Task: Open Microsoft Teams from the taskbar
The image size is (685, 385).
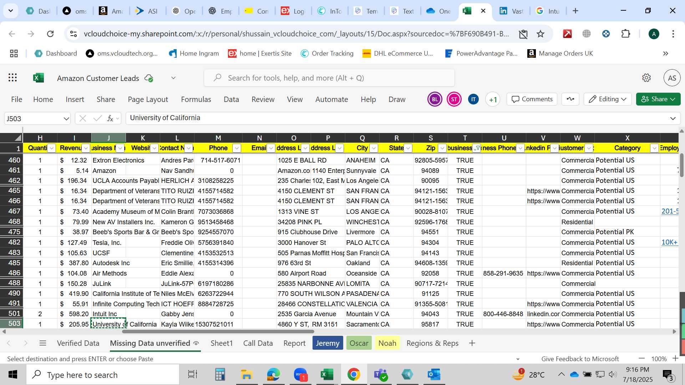Action: tap(380, 375)
